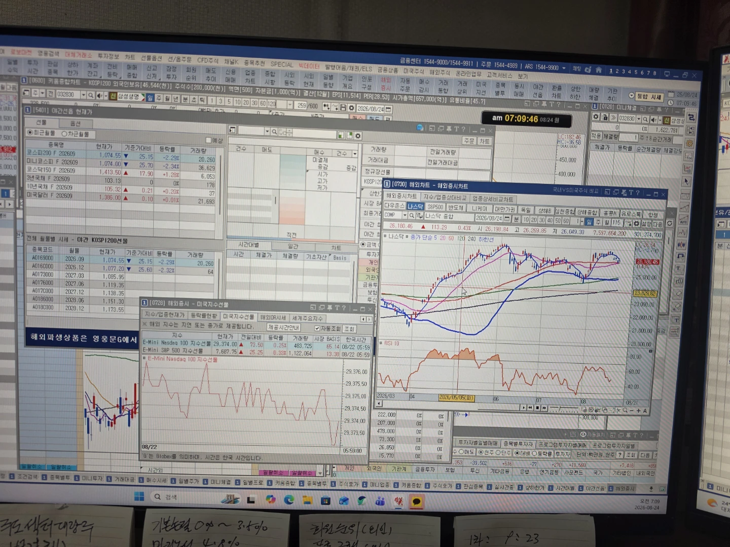Select the 매도 radio button in investor panel
The image size is (730, 547).
pyautogui.click(x=462, y=452)
